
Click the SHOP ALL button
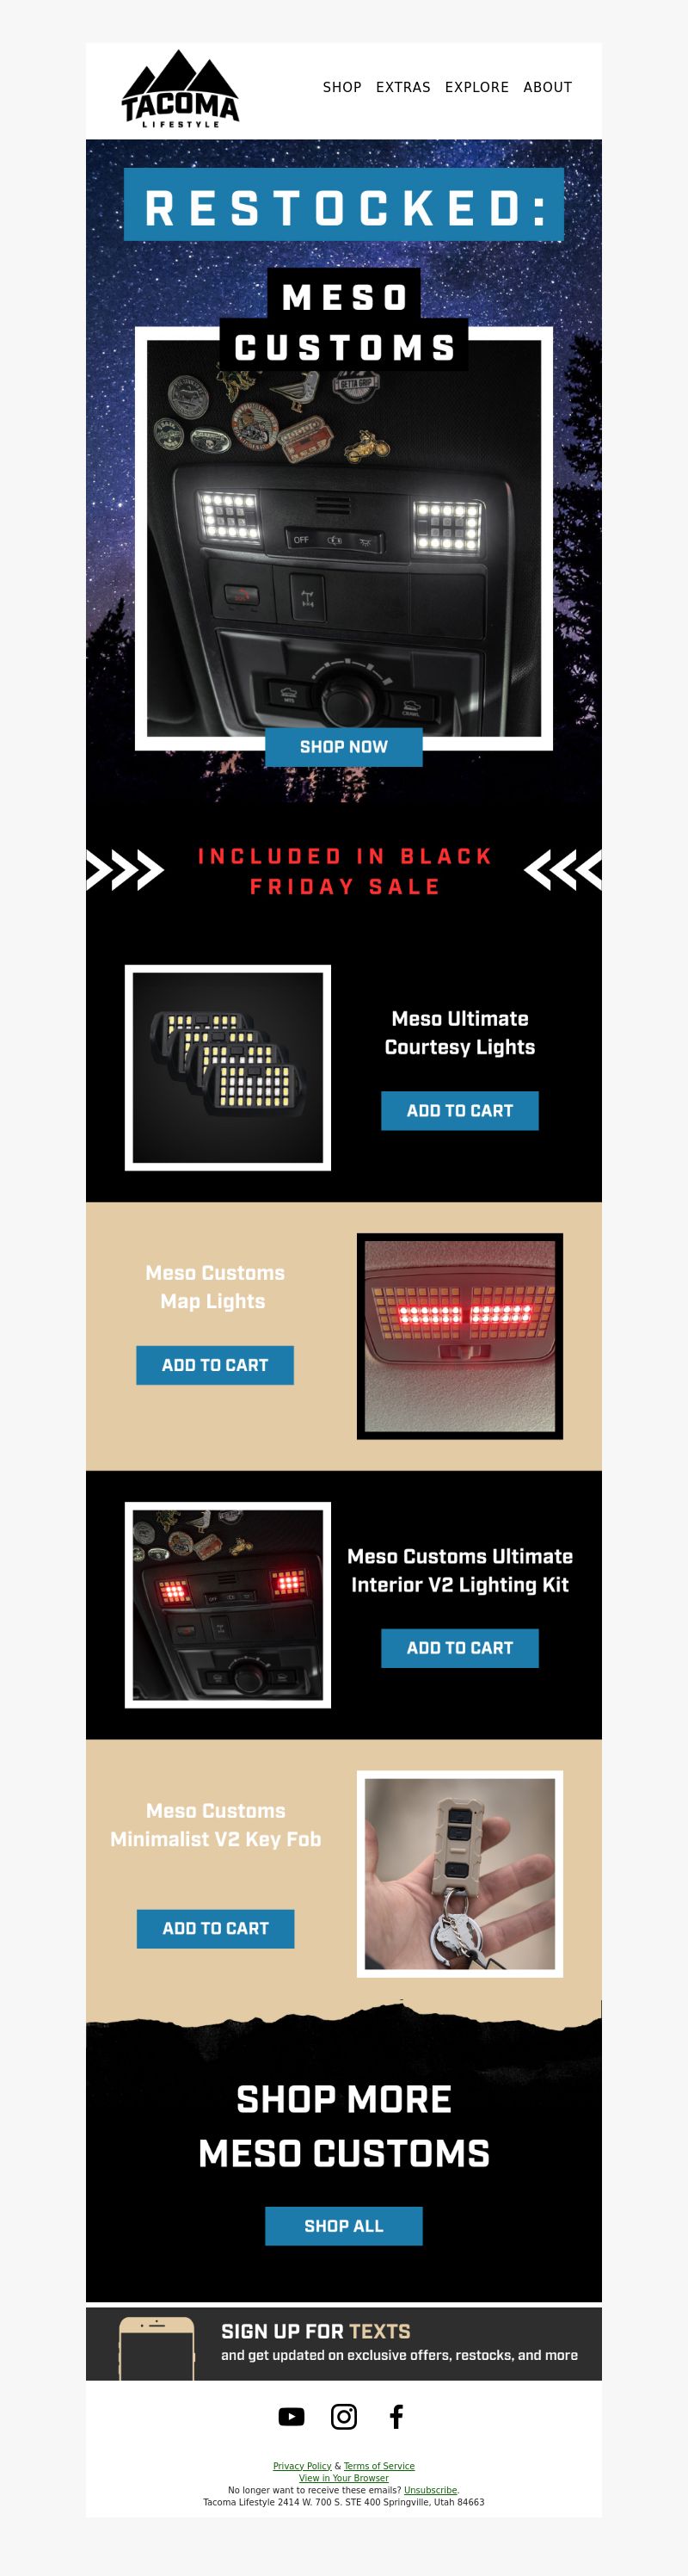pos(343,2226)
